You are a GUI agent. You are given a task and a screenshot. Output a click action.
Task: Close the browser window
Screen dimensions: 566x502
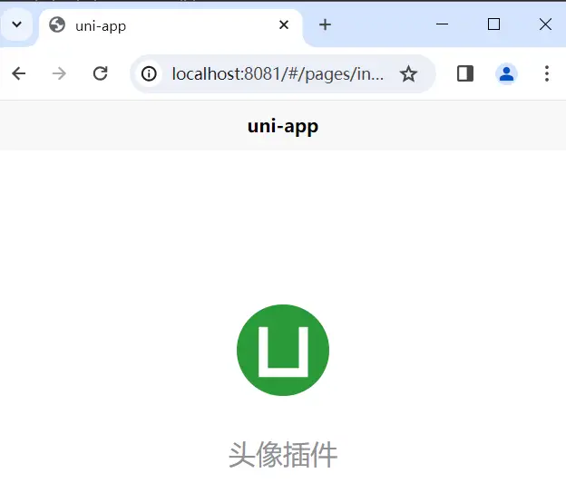[545, 24]
